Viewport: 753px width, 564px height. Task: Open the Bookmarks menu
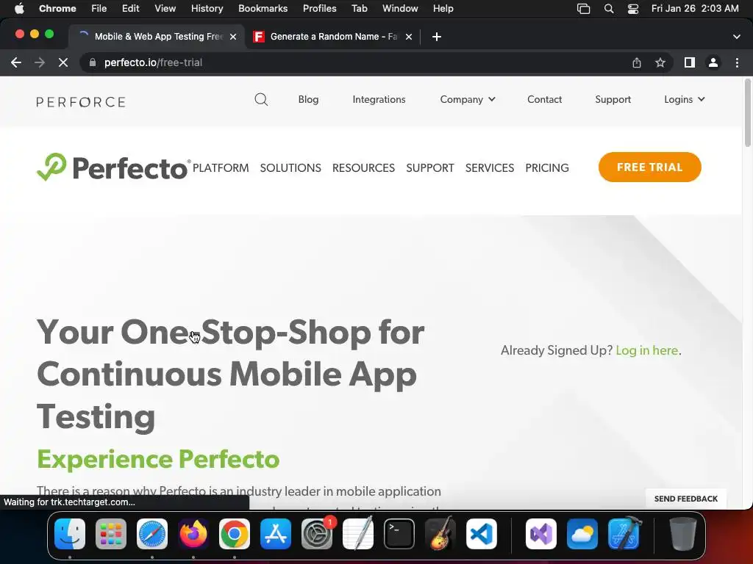[263, 9]
